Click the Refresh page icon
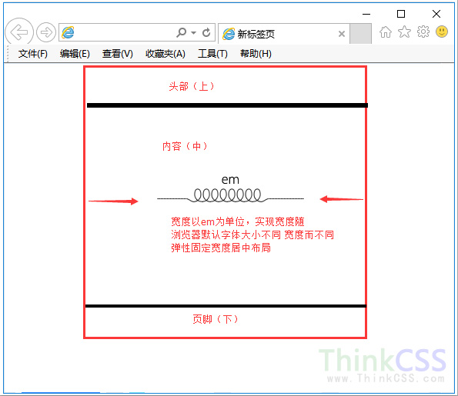This screenshot has height=396, width=458. 206,32
